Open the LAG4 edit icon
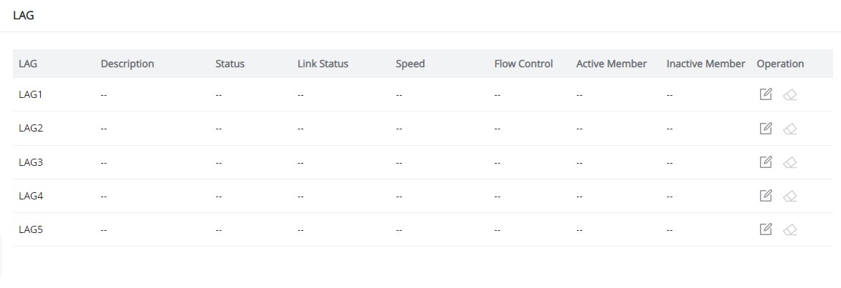Image resolution: width=841 pixels, height=288 pixels. 766,196
